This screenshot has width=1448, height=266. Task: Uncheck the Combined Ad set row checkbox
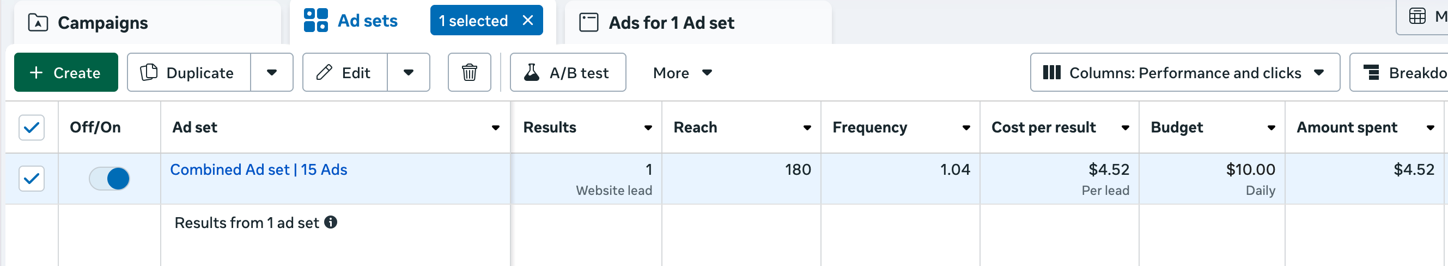[32, 179]
